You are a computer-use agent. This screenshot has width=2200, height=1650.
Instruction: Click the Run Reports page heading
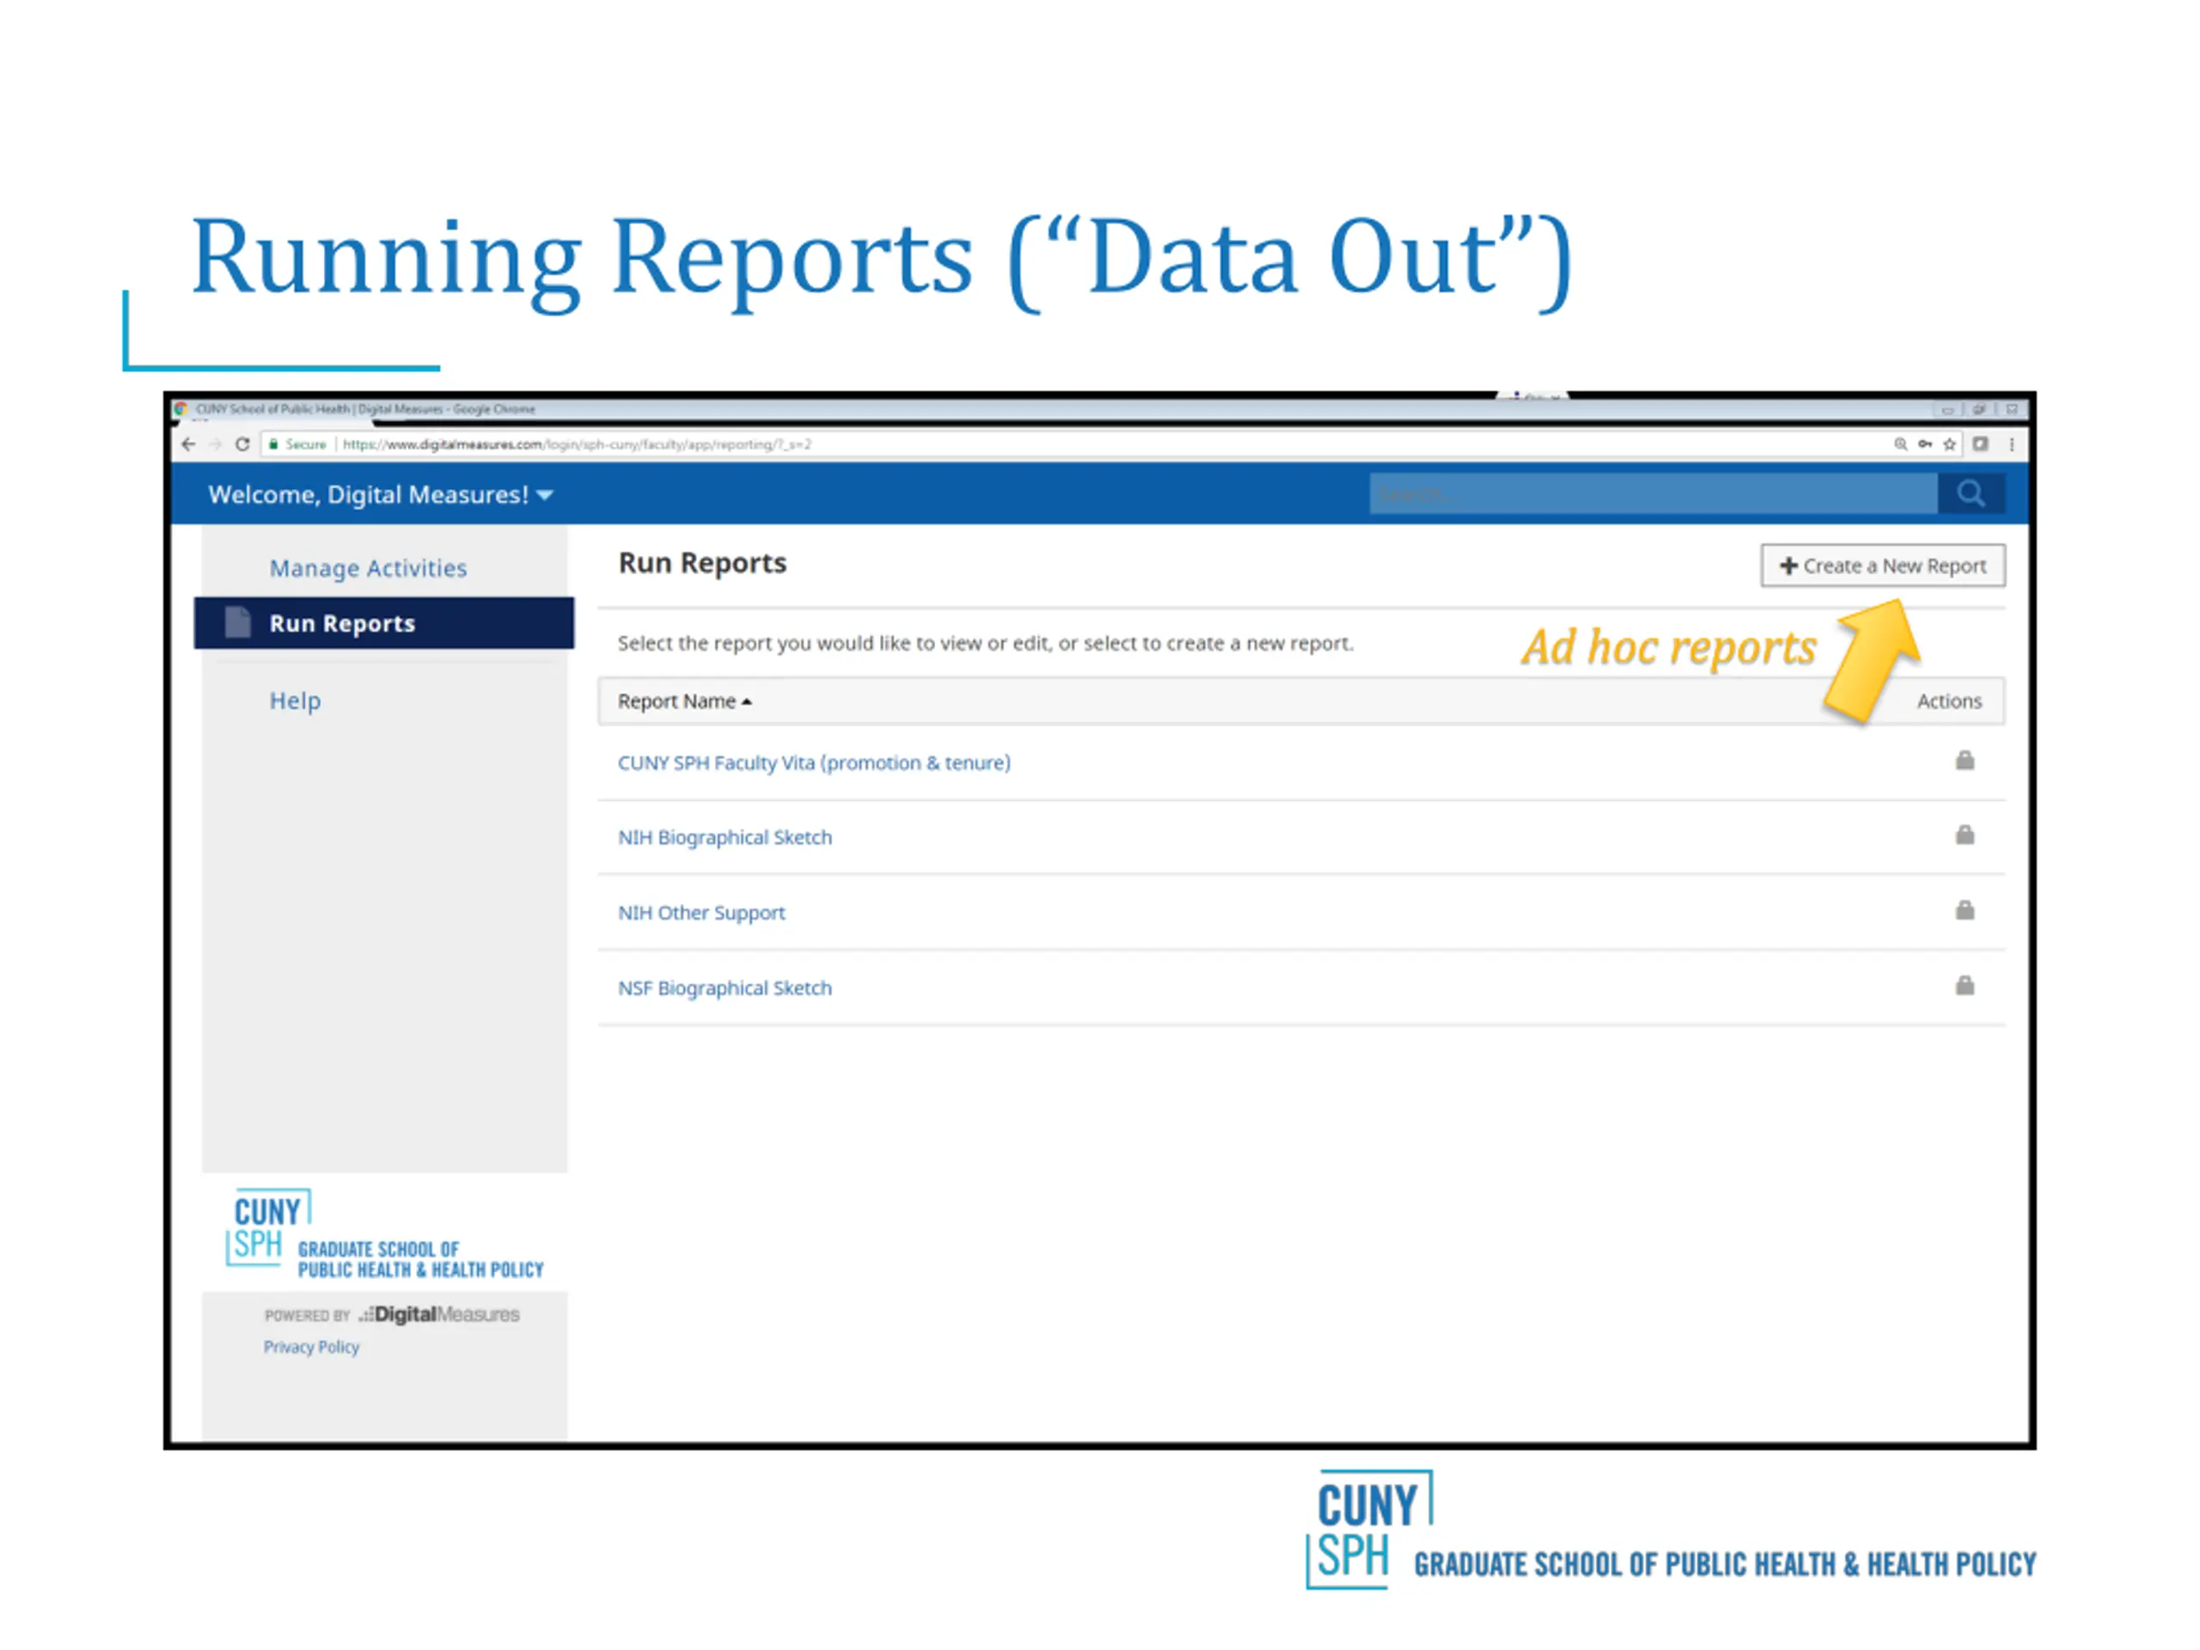[702, 563]
